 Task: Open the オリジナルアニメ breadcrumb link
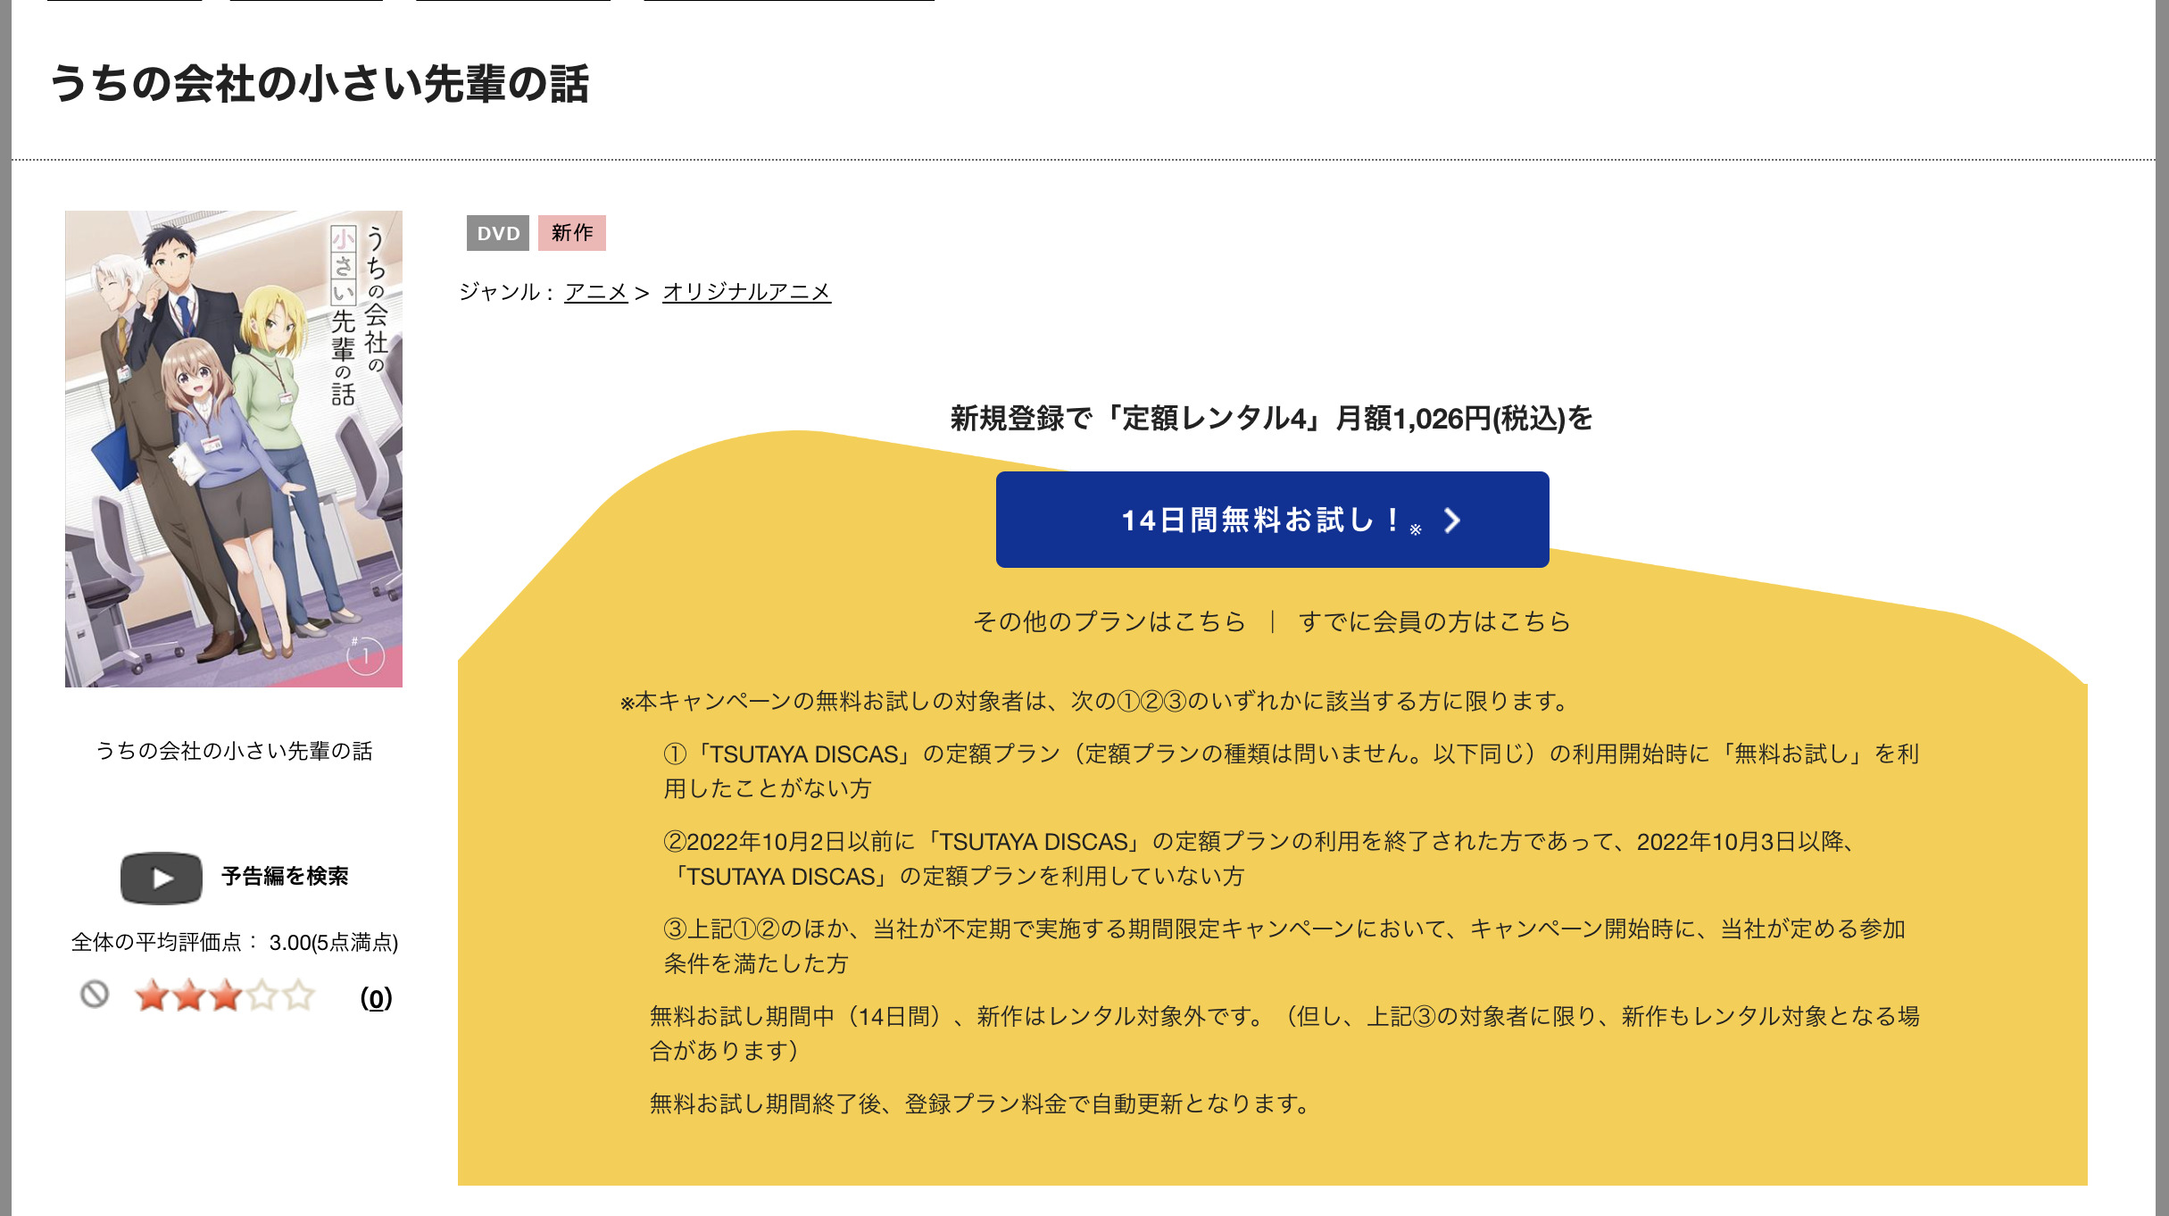click(x=746, y=293)
